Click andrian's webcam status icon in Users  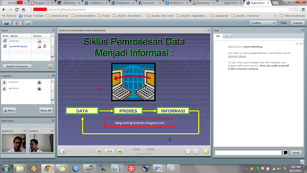(x=39, y=41)
